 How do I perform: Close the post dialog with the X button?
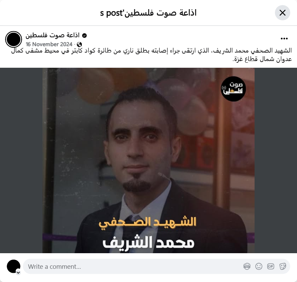[x=282, y=13]
